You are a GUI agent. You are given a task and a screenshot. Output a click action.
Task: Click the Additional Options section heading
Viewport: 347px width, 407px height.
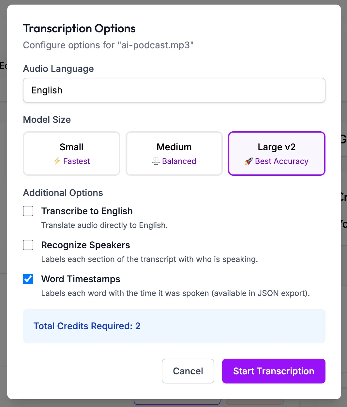coord(63,193)
